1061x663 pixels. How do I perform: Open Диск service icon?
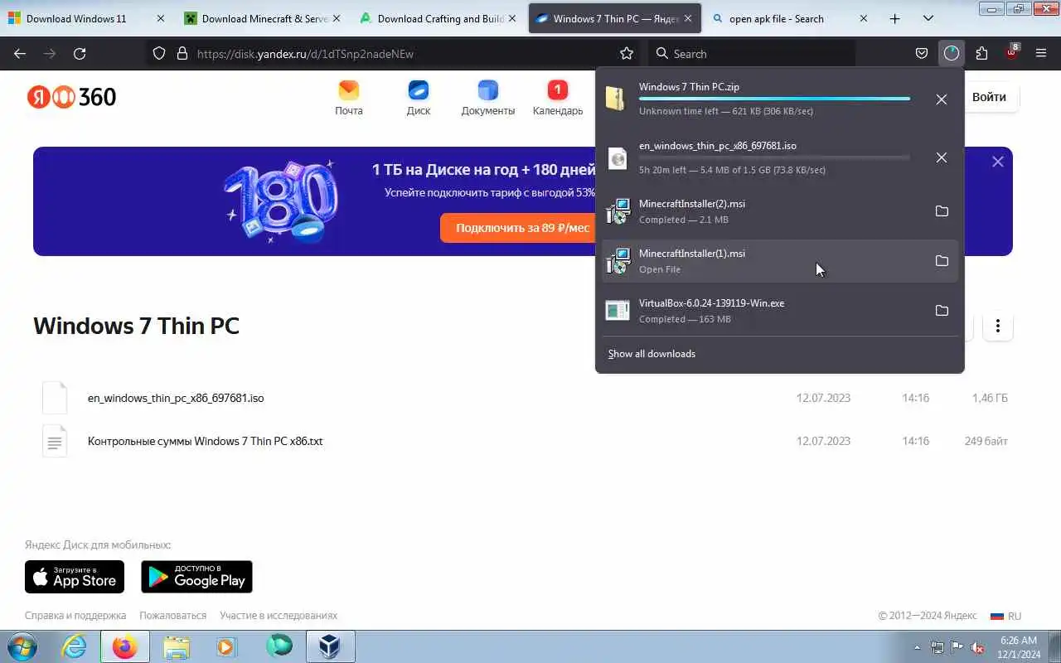(419, 98)
